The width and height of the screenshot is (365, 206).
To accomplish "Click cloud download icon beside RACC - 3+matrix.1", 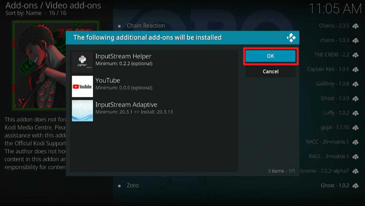I will pos(355,157).
